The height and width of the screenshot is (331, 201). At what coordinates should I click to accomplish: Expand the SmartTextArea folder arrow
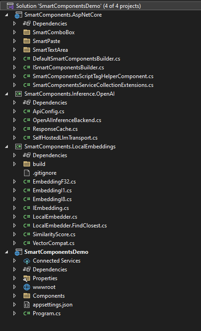[14, 50]
